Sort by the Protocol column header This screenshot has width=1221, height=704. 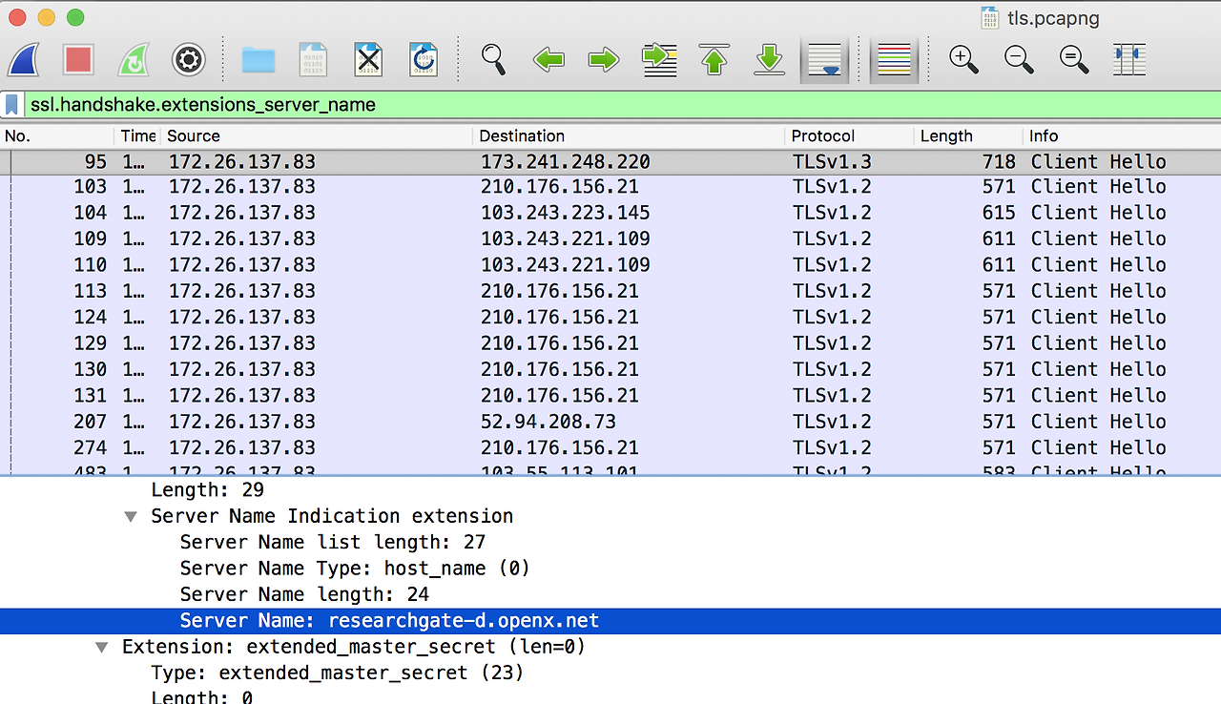tap(849, 136)
